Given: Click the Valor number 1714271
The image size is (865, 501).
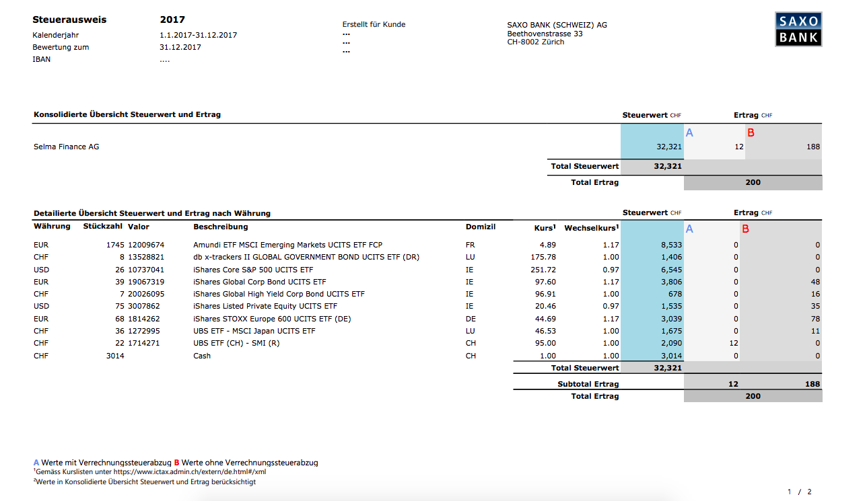Looking at the screenshot, I should 144,343.
